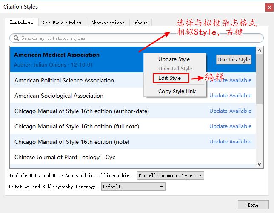The image size is (274, 213).
Task: Switch to Get More Styles tab
Action: point(62,23)
